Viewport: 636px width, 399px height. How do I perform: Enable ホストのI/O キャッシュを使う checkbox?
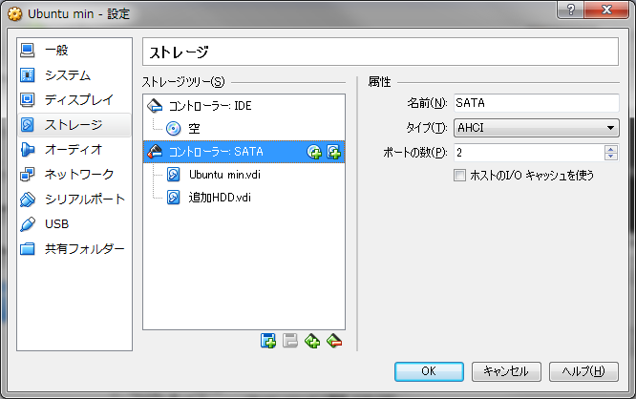click(459, 176)
